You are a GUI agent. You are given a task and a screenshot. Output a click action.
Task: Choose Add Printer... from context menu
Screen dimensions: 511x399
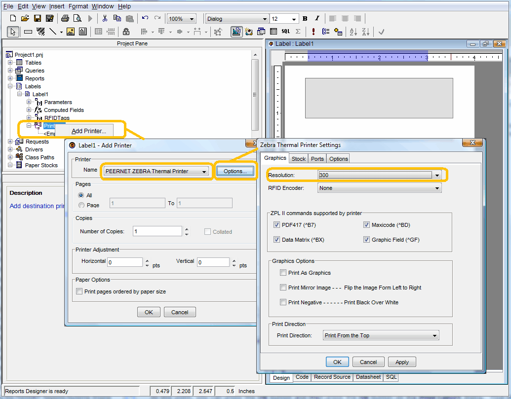coord(89,131)
